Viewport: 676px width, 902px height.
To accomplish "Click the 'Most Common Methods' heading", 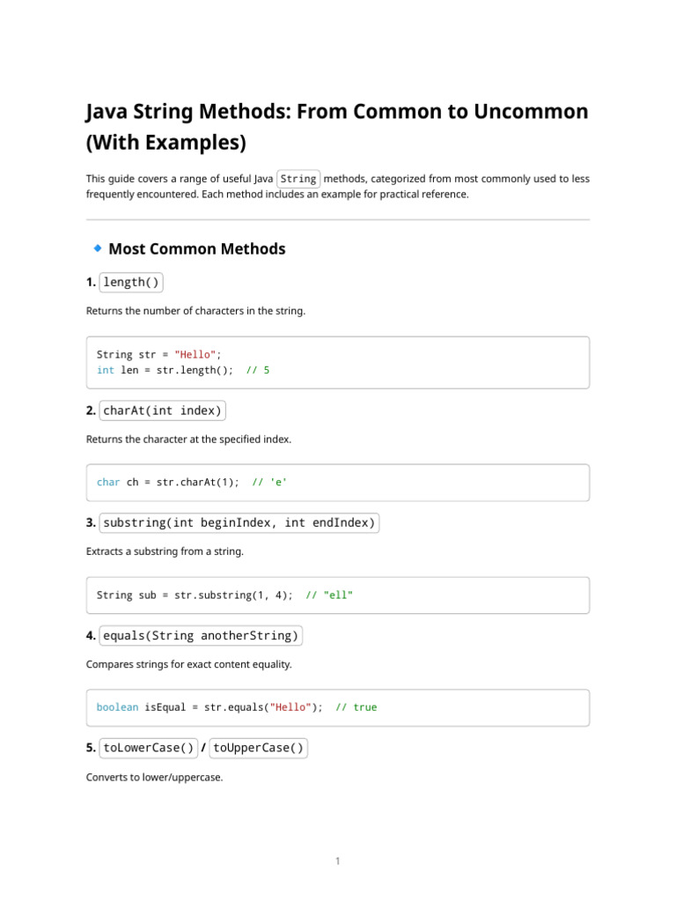I will coord(196,249).
